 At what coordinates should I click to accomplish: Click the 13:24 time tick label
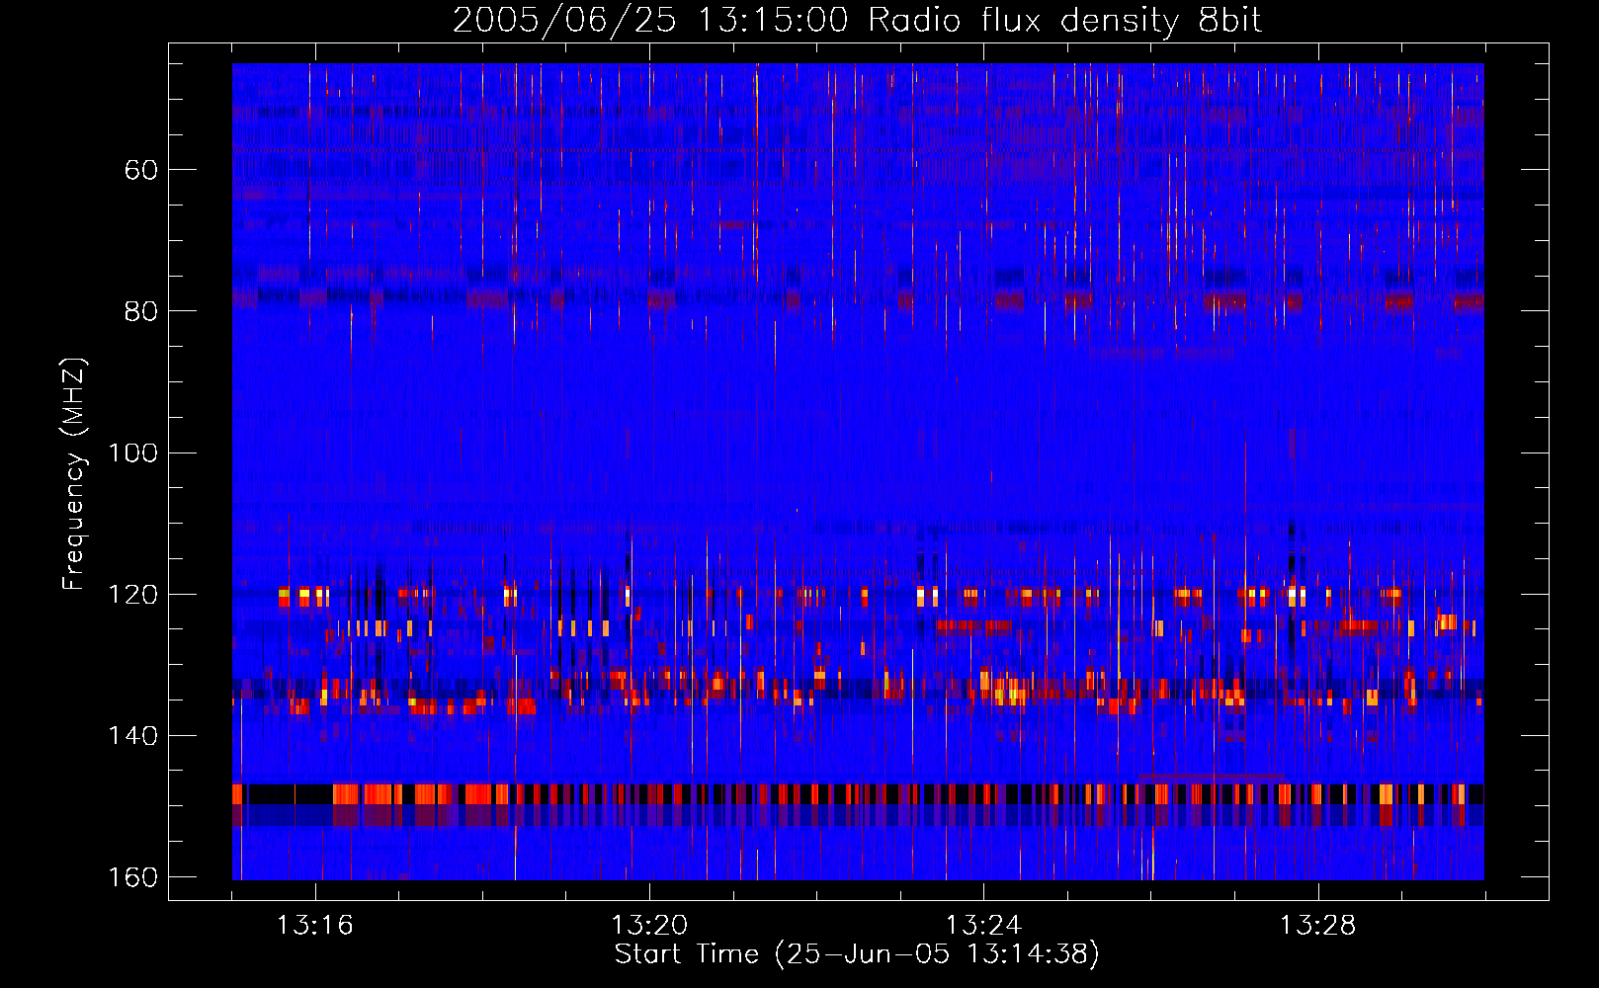pyautogui.click(x=984, y=926)
